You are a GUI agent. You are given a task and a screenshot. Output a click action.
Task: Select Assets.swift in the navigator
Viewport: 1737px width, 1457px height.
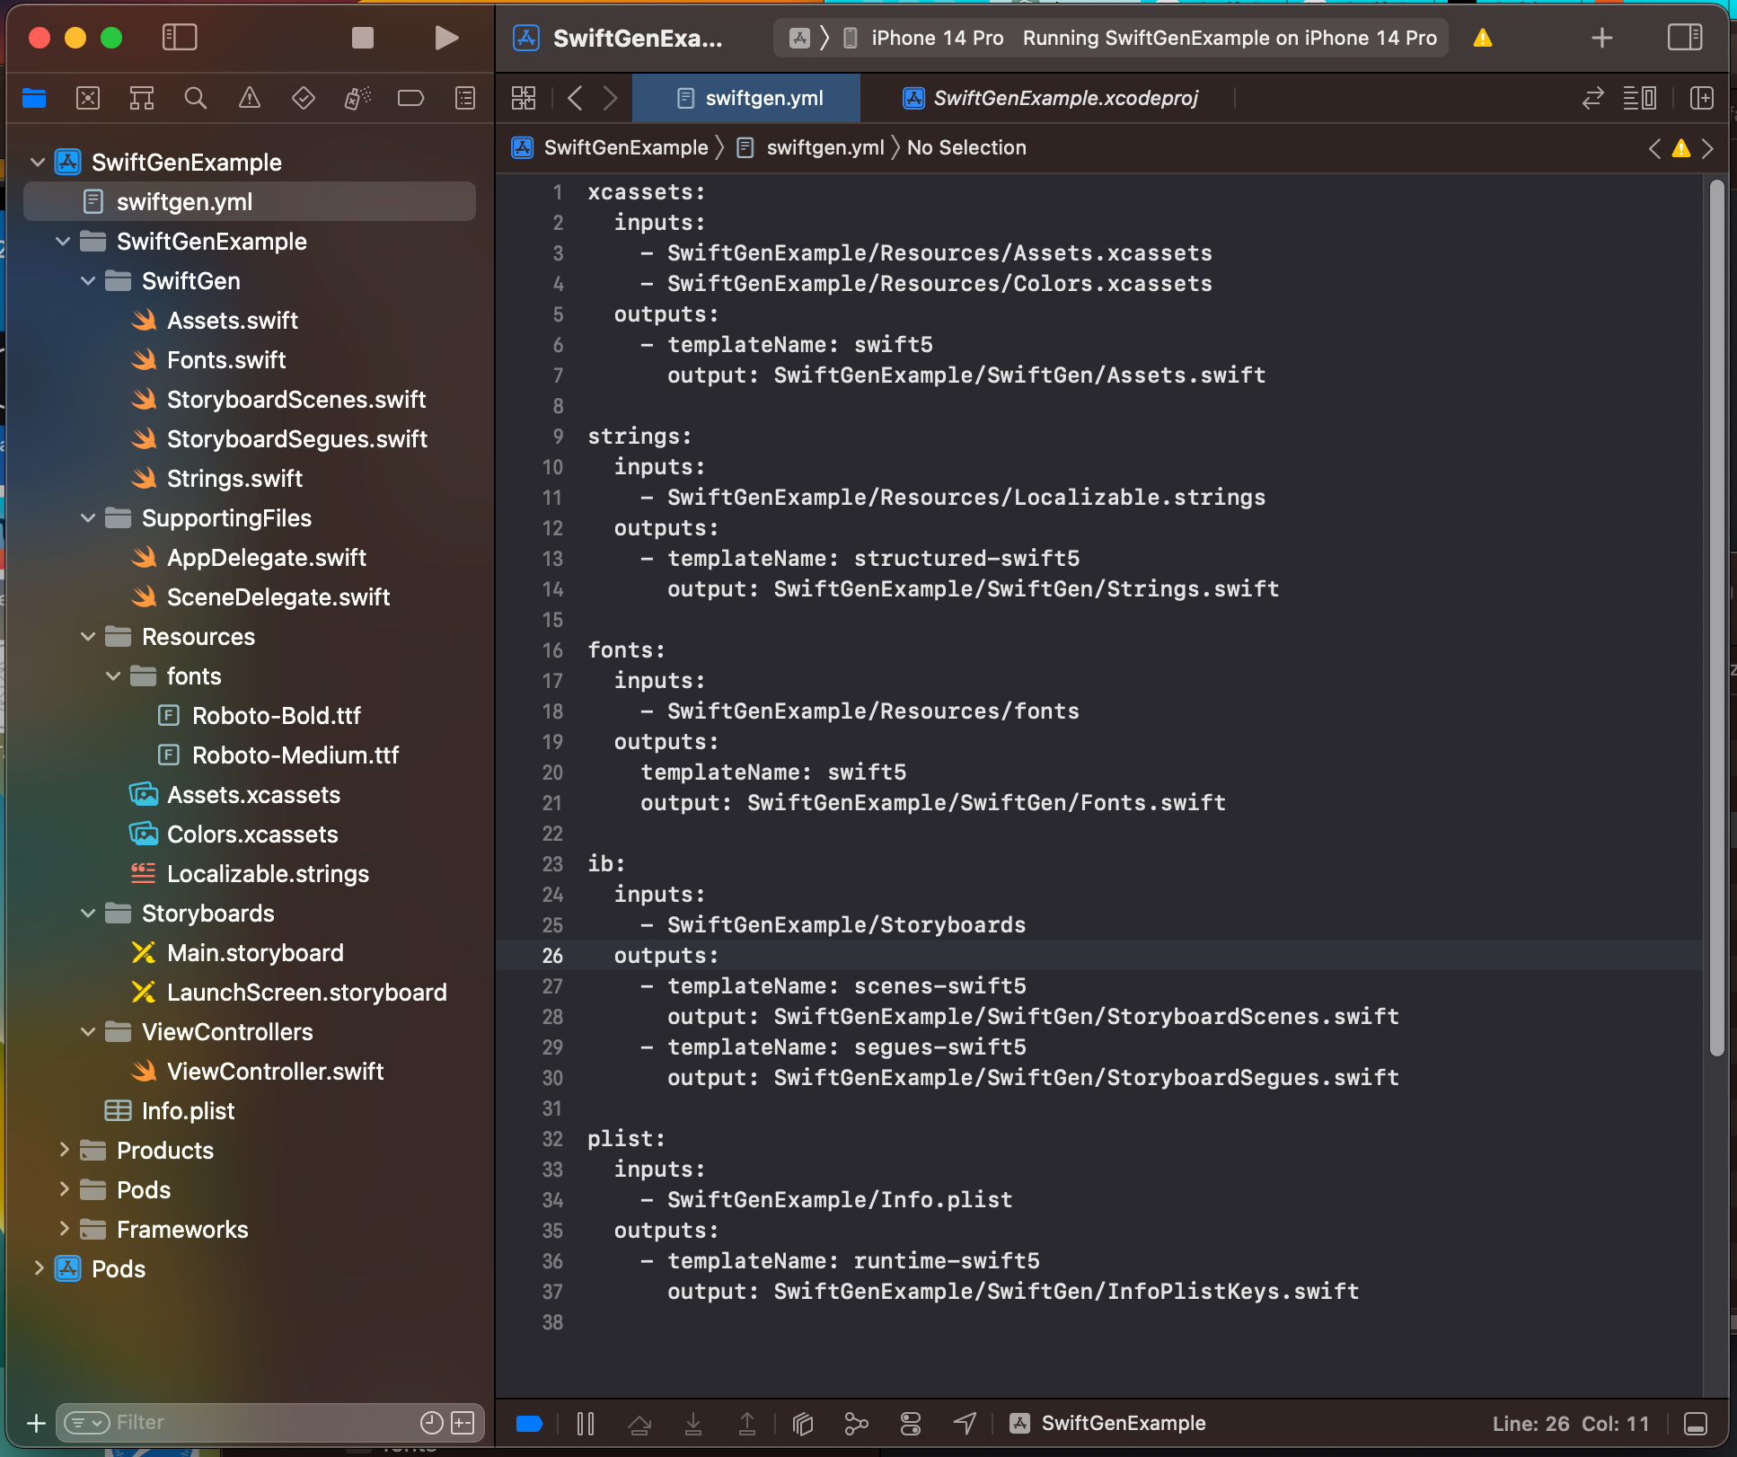coord(250,321)
